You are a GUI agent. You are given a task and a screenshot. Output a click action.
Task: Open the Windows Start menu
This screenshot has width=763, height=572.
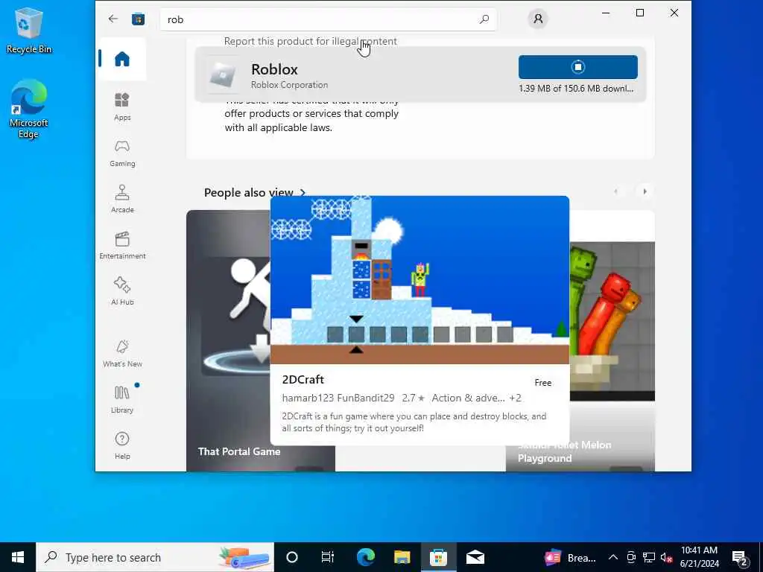click(x=18, y=557)
